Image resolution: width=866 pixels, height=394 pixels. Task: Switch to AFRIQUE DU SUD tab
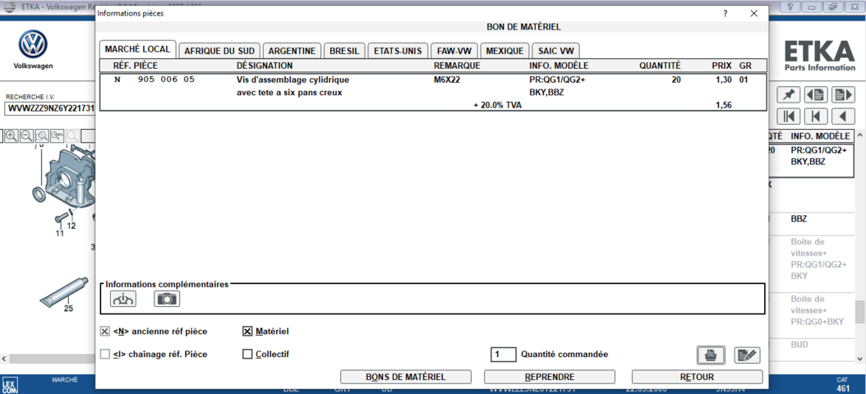[x=219, y=51]
